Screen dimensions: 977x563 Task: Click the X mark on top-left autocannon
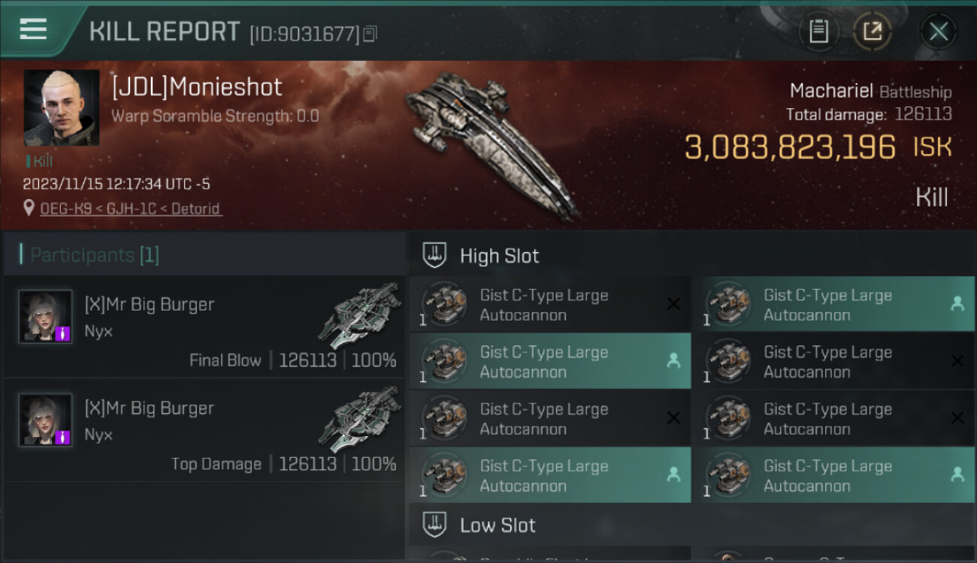(673, 303)
